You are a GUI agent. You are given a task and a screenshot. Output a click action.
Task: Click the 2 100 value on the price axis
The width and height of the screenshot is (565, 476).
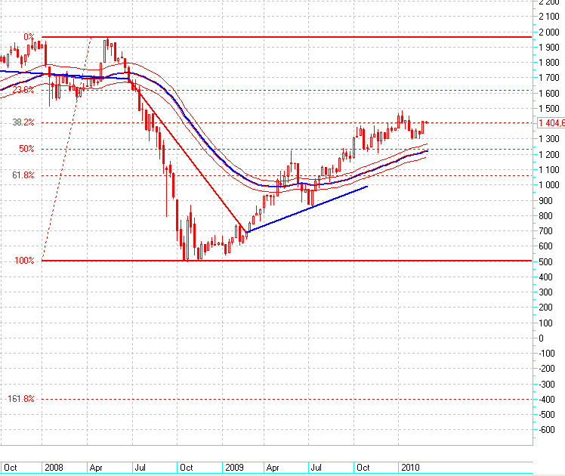[549, 16]
